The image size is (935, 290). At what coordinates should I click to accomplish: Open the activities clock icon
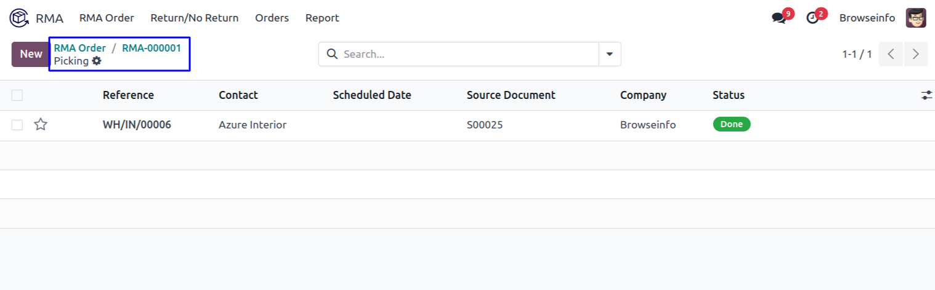(813, 18)
